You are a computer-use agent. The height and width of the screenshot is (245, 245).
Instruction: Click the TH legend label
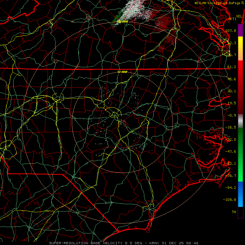[234, 212]
